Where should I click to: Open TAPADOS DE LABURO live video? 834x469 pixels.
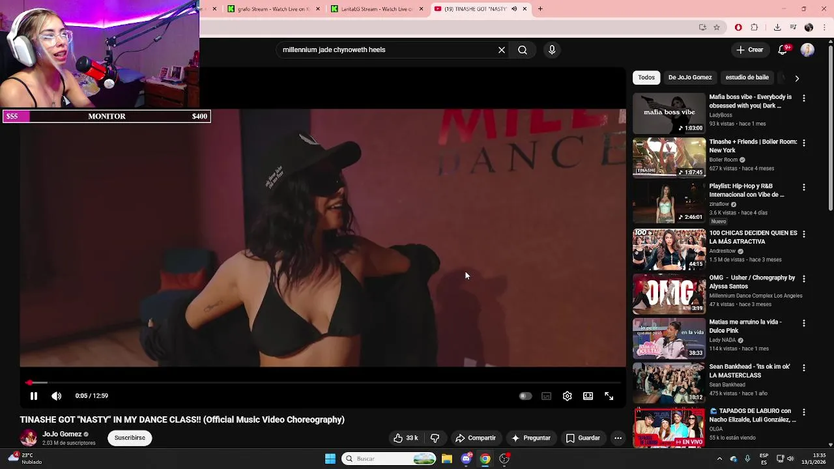coord(669,427)
